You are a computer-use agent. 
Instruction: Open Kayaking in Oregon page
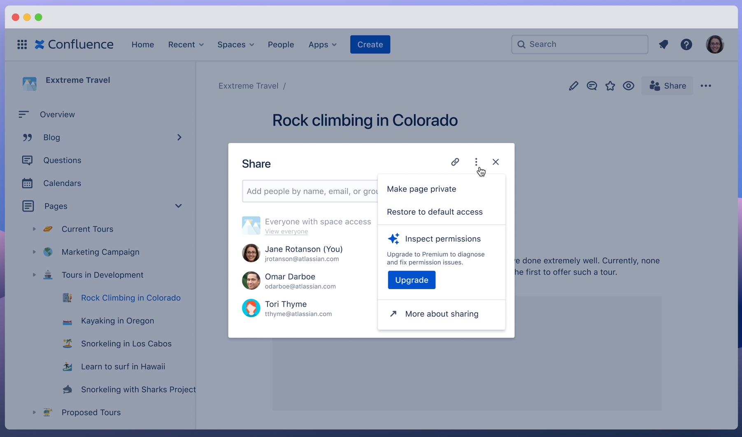click(117, 321)
